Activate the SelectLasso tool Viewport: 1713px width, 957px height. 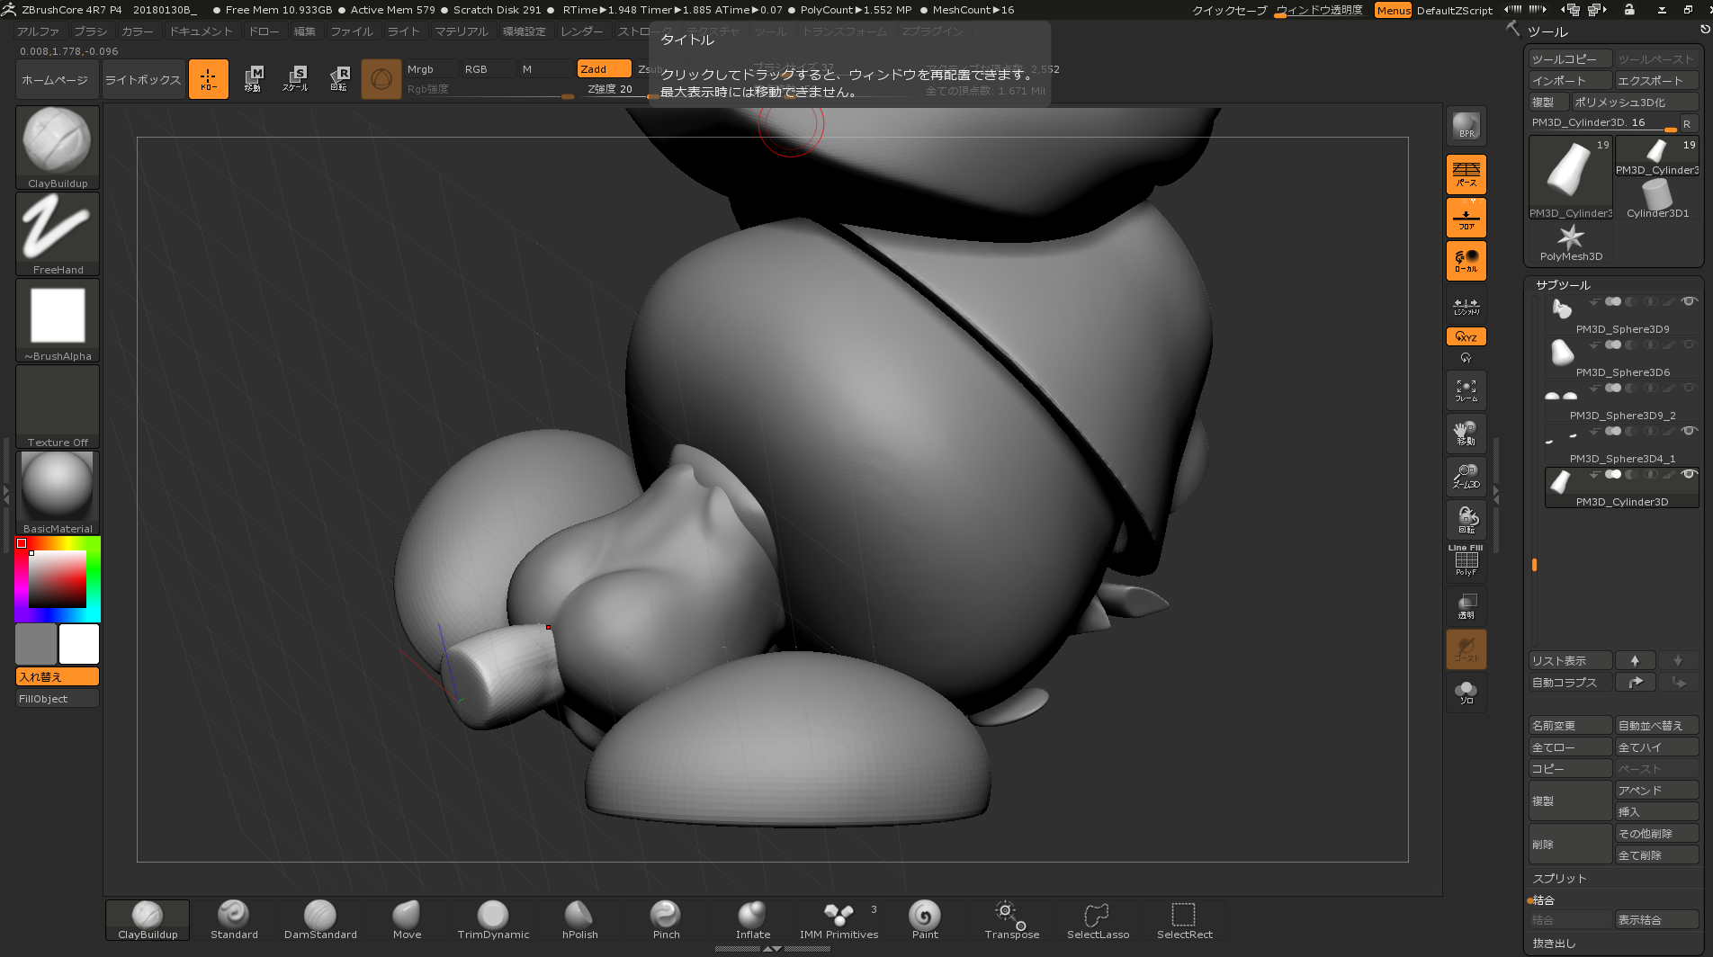(1098, 920)
